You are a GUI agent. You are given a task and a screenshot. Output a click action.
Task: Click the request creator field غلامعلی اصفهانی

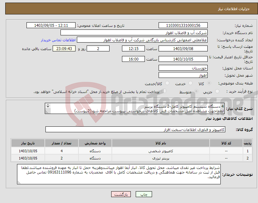click(x=142, y=40)
